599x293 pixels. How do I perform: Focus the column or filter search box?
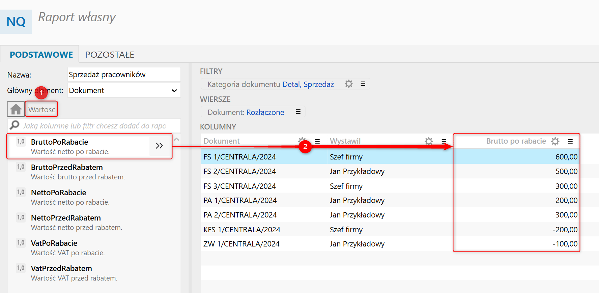(94, 126)
